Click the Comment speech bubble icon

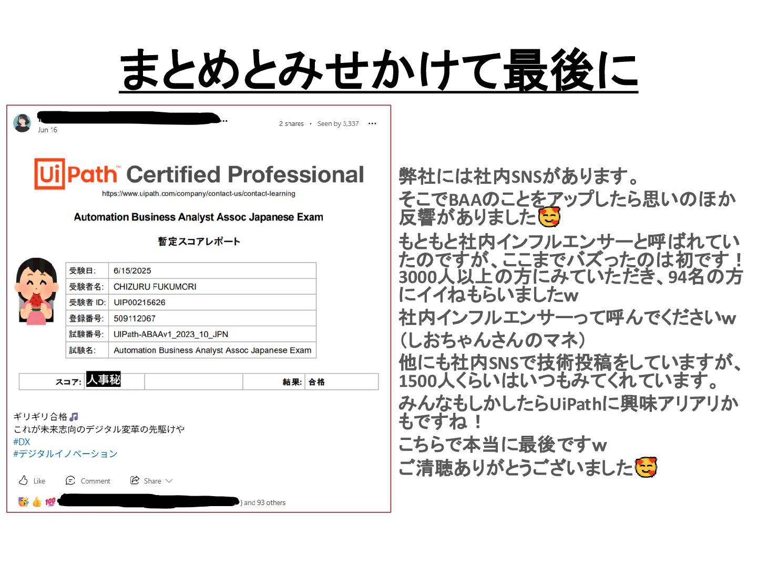point(70,480)
